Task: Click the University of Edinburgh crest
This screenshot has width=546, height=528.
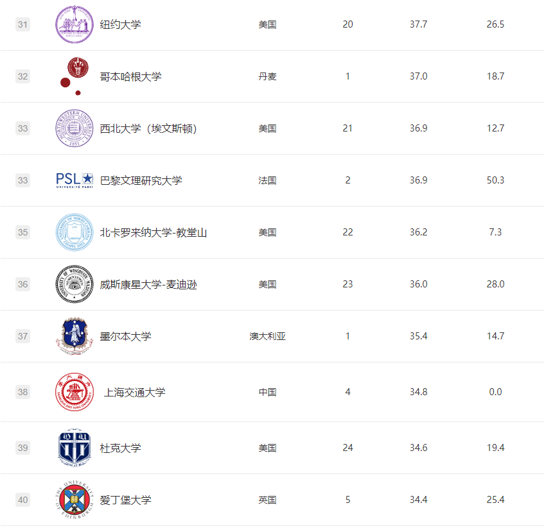Action: (75, 500)
